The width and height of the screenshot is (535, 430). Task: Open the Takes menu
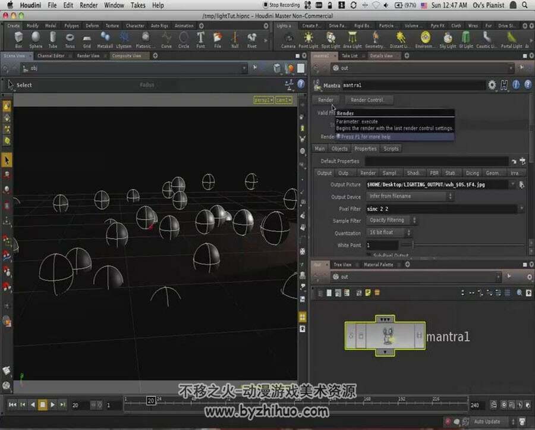[x=138, y=5]
